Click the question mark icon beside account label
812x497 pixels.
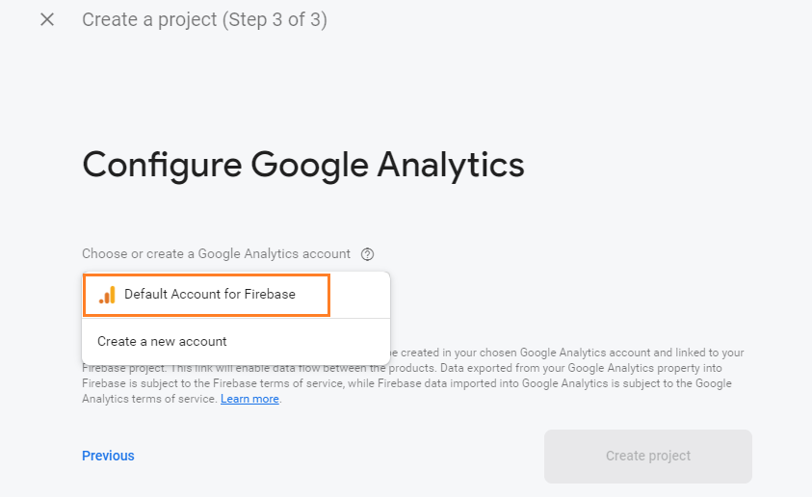coord(367,254)
